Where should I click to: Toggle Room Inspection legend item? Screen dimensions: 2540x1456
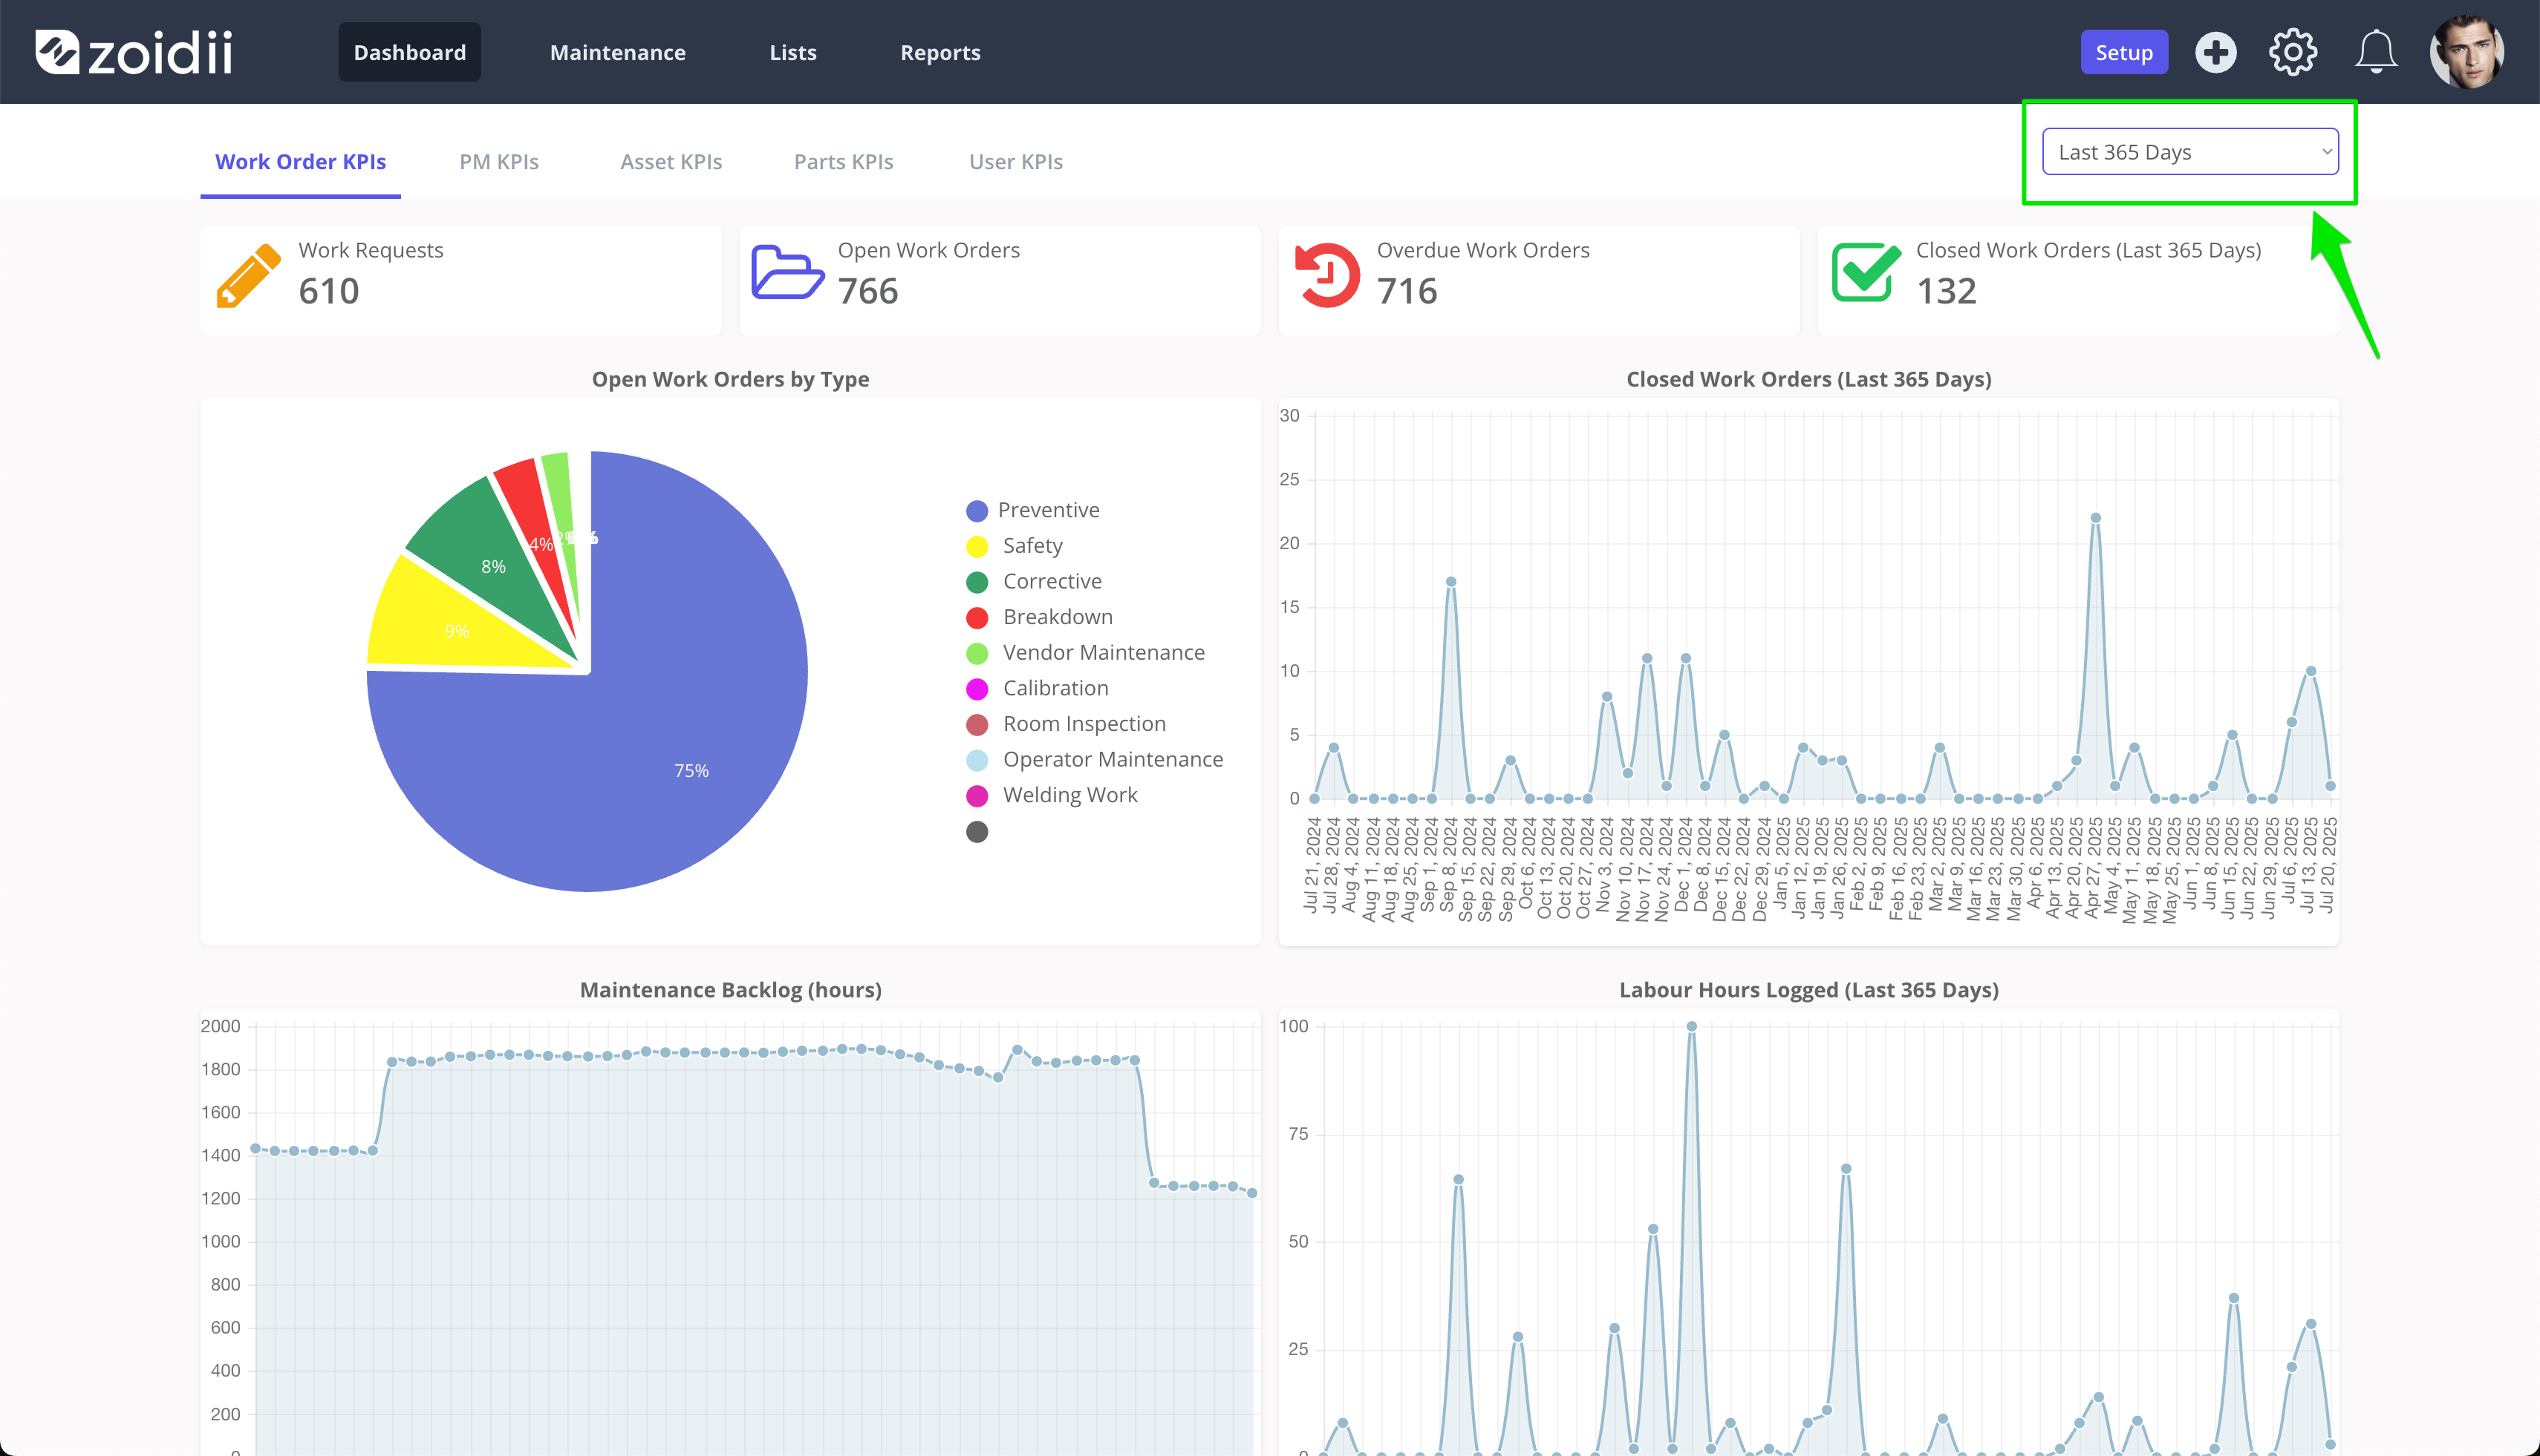1066,724
